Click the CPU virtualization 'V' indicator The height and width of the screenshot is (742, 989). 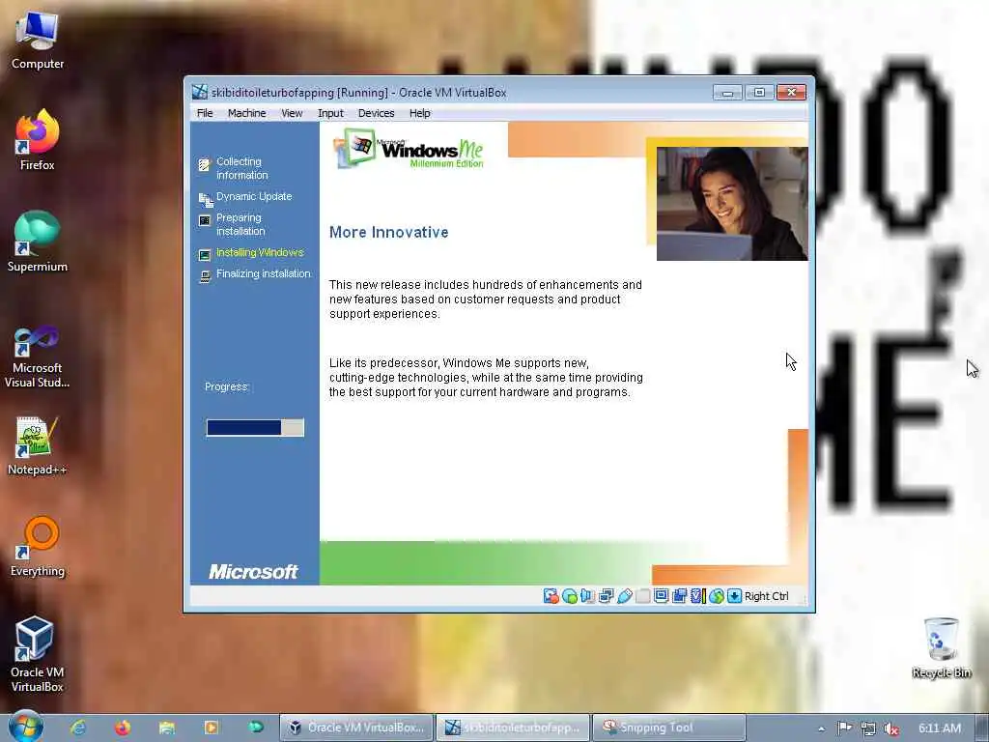coord(697,596)
